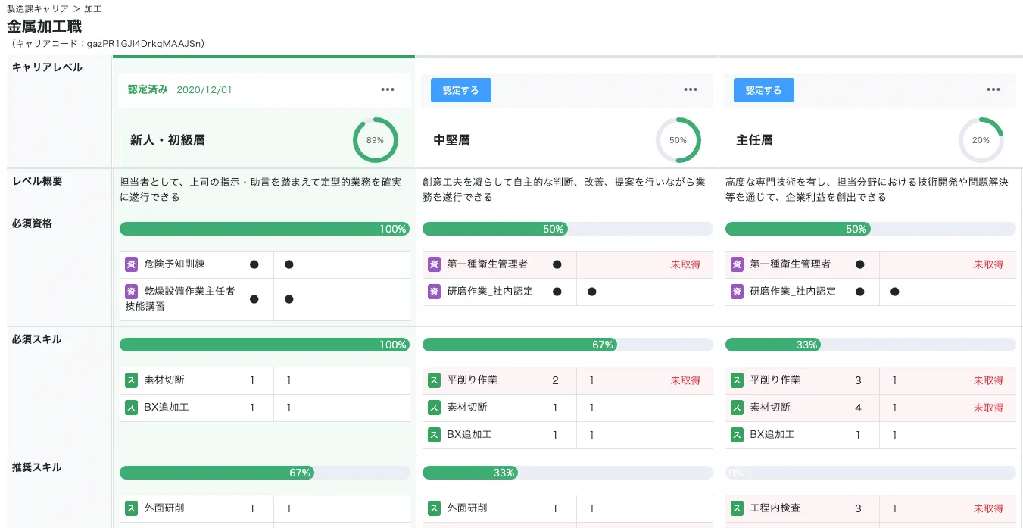
Task: Click the 89% circular progress for 新人・初級層
Action: click(375, 140)
